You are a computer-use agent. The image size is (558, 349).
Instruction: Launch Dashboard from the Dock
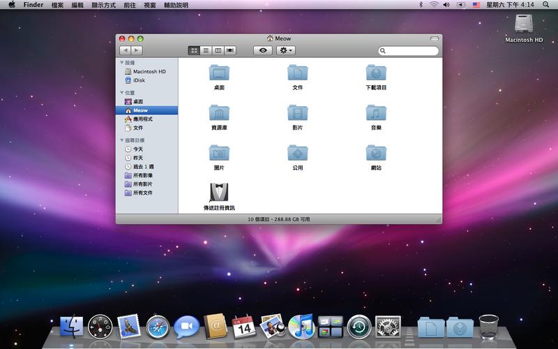100,327
